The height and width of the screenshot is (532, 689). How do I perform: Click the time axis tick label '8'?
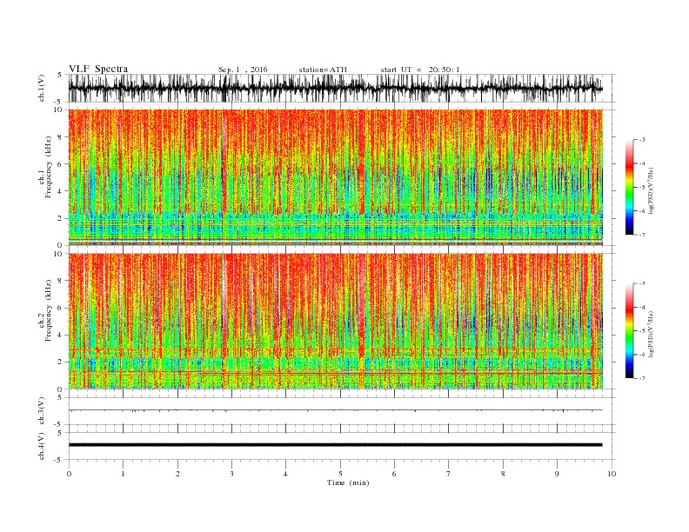pyautogui.click(x=503, y=474)
